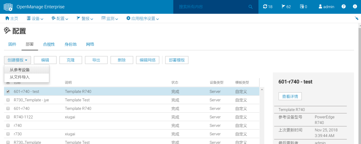Click the table scroll-up arrow
The width and height of the screenshot is (361, 144).
pyautogui.click(x=261, y=89)
